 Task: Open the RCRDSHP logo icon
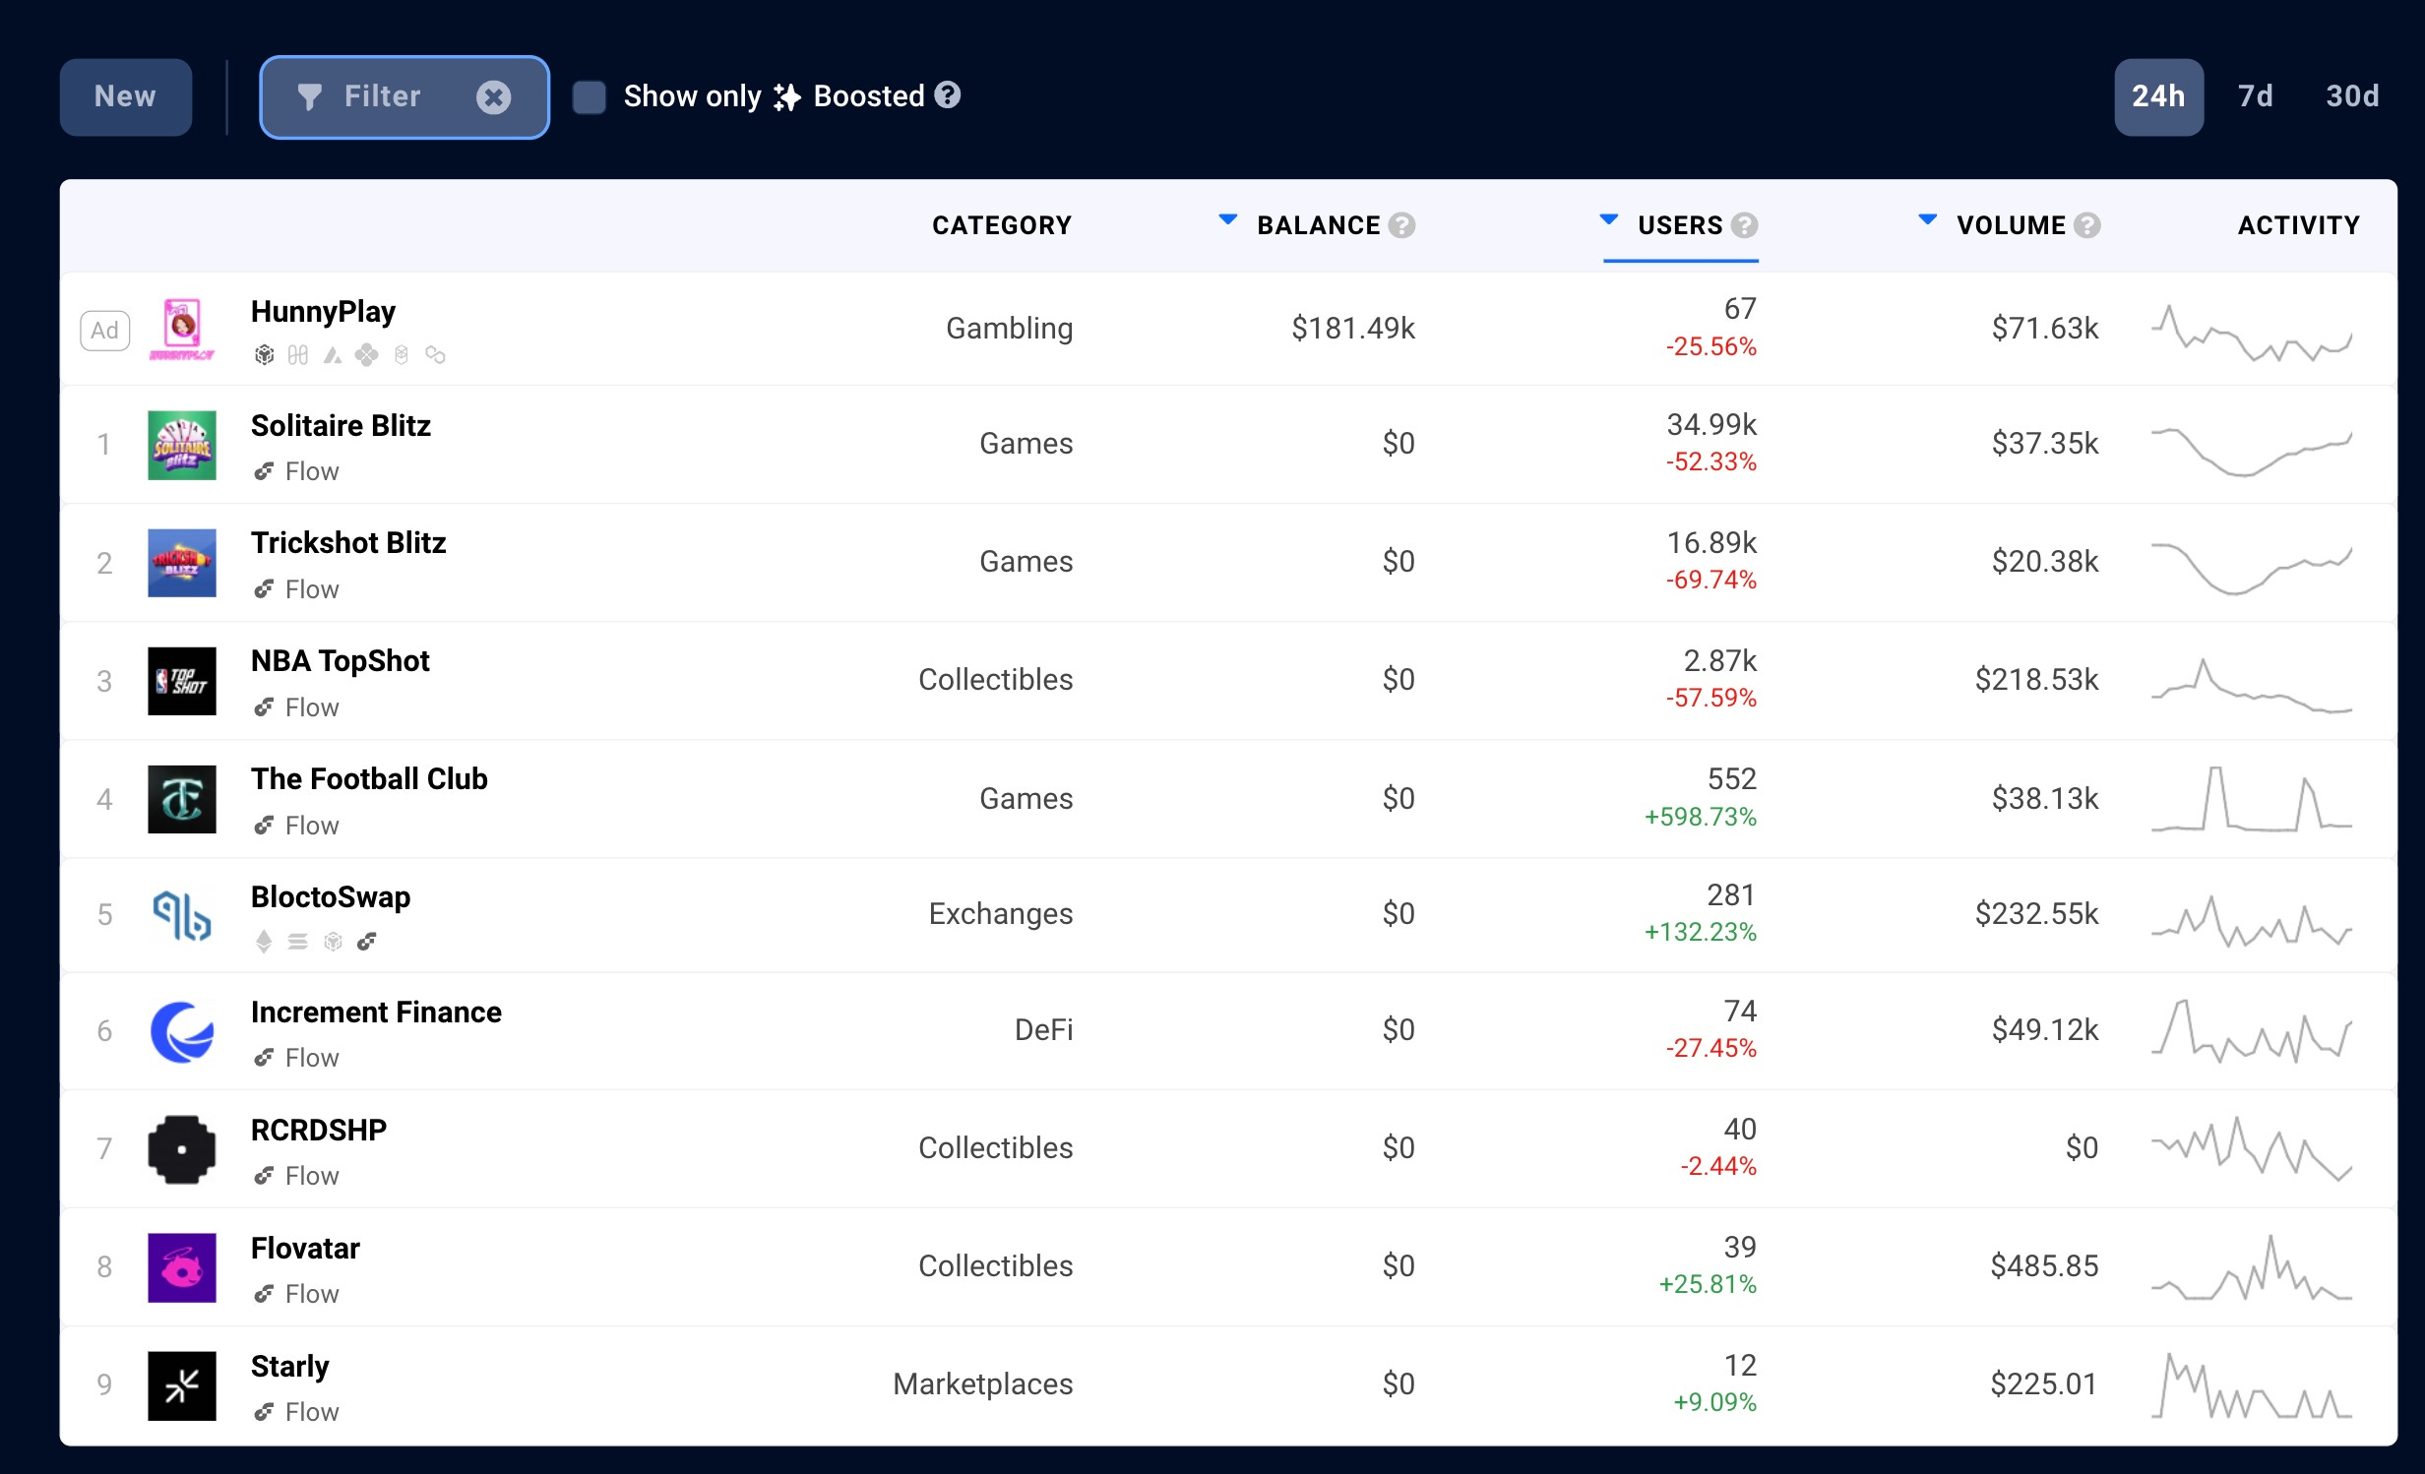click(x=182, y=1149)
